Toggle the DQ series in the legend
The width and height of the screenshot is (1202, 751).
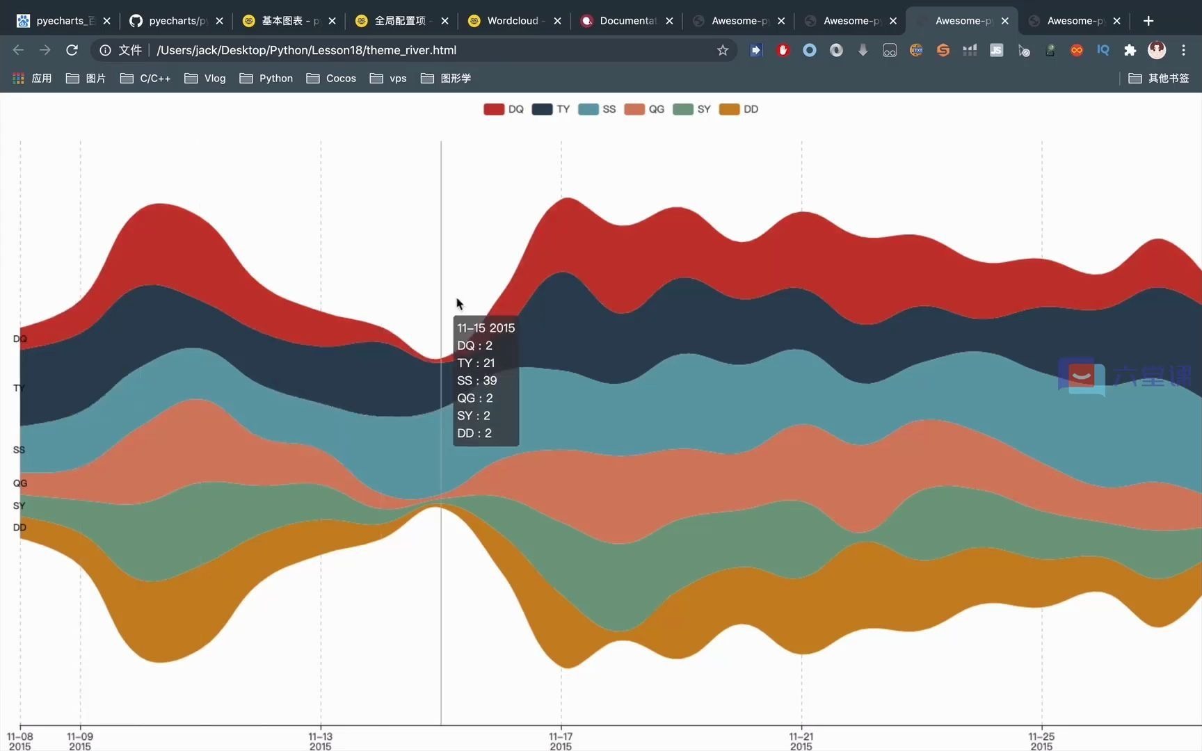pos(504,109)
